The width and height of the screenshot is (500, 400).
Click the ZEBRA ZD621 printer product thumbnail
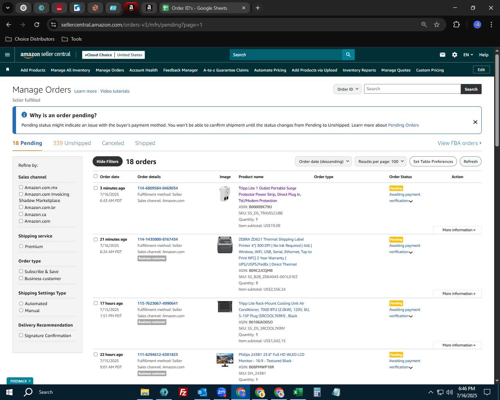click(225, 245)
